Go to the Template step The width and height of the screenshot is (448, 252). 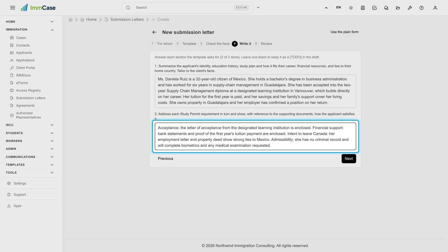pyautogui.click(x=186, y=44)
